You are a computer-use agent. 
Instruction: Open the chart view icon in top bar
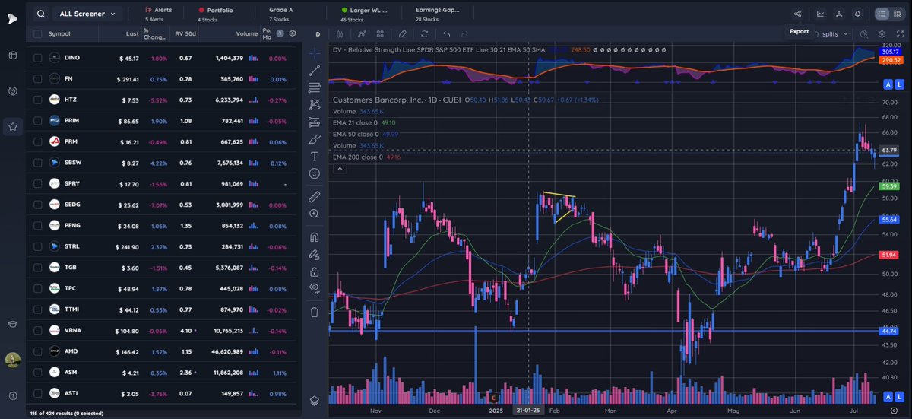820,14
